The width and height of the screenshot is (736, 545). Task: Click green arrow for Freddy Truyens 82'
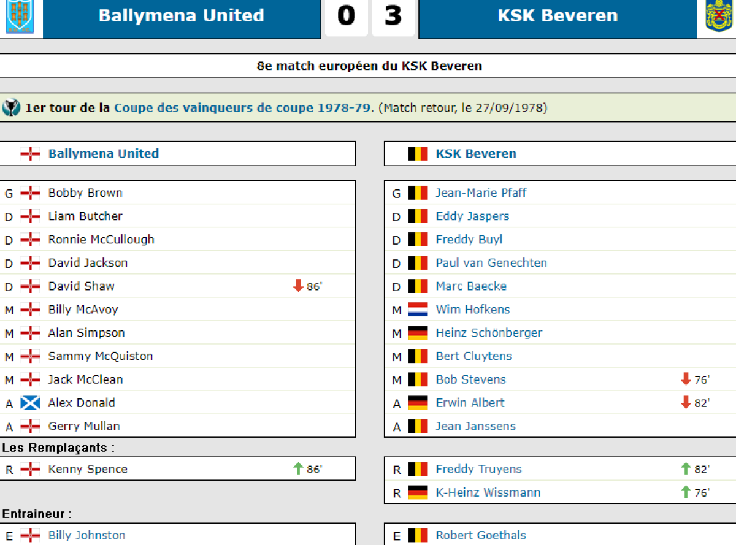(x=686, y=469)
